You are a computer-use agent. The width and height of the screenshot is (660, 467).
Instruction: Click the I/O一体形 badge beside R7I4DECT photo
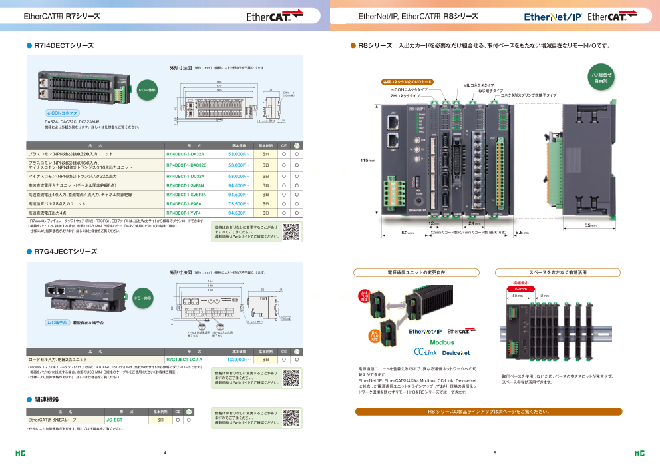click(147, 90)
